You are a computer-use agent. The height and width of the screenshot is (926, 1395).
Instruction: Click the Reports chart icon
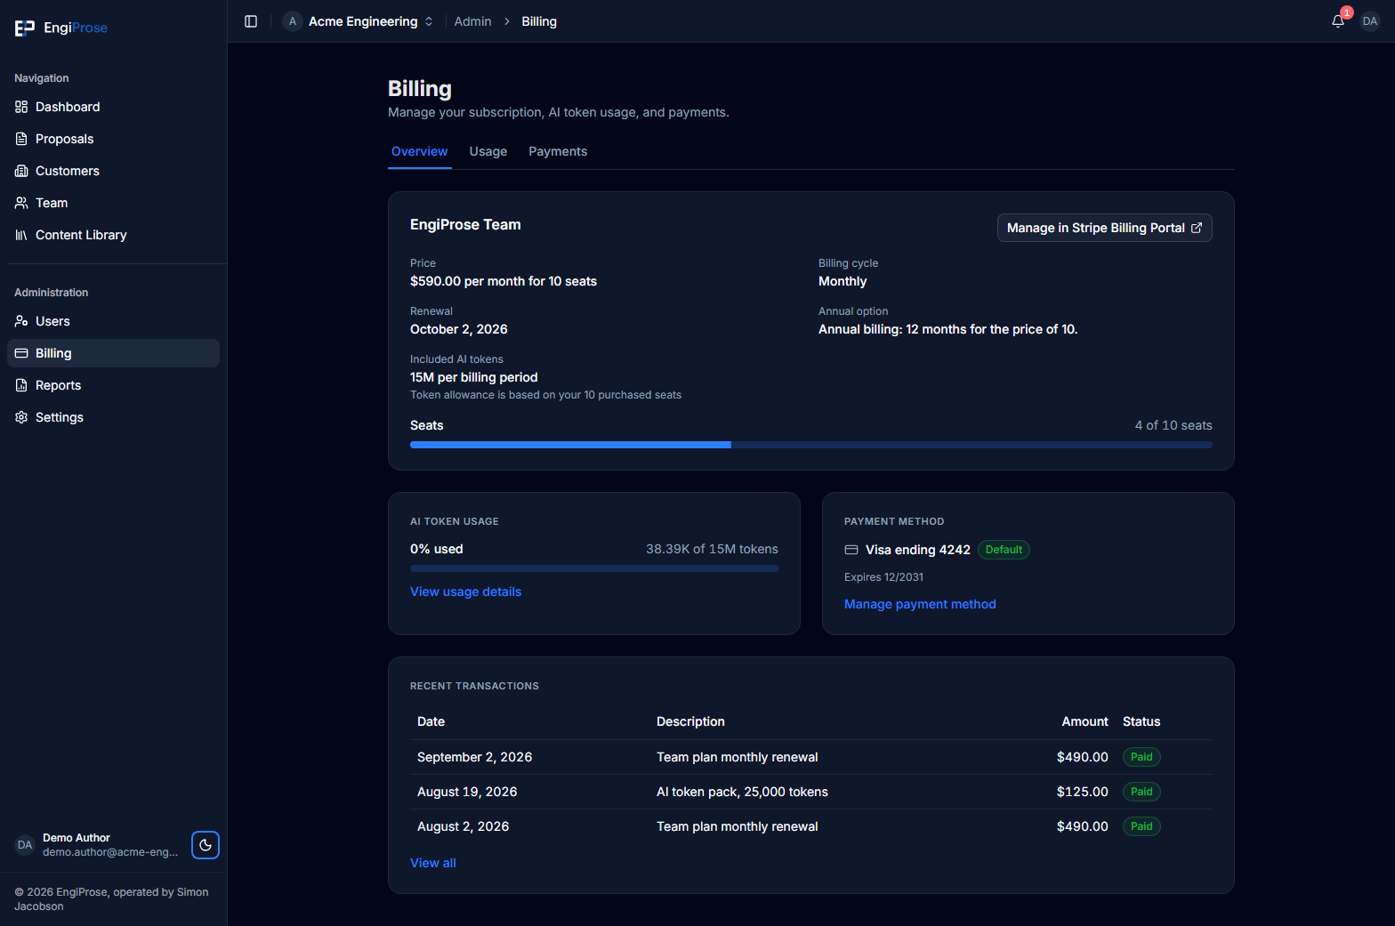[21, 385]
